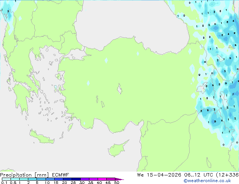Click the legend value label '50'
This screenshot has height=184, width=239.
pyautogui.click(x=116, y=182)
